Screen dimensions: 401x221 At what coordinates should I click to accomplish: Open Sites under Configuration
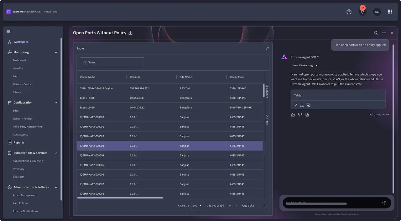click(16, 111)
